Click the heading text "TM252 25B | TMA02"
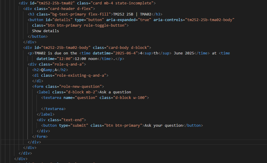The height and width of the screenshot is (163, 267). pyautogui.click(x=132, y=14)
